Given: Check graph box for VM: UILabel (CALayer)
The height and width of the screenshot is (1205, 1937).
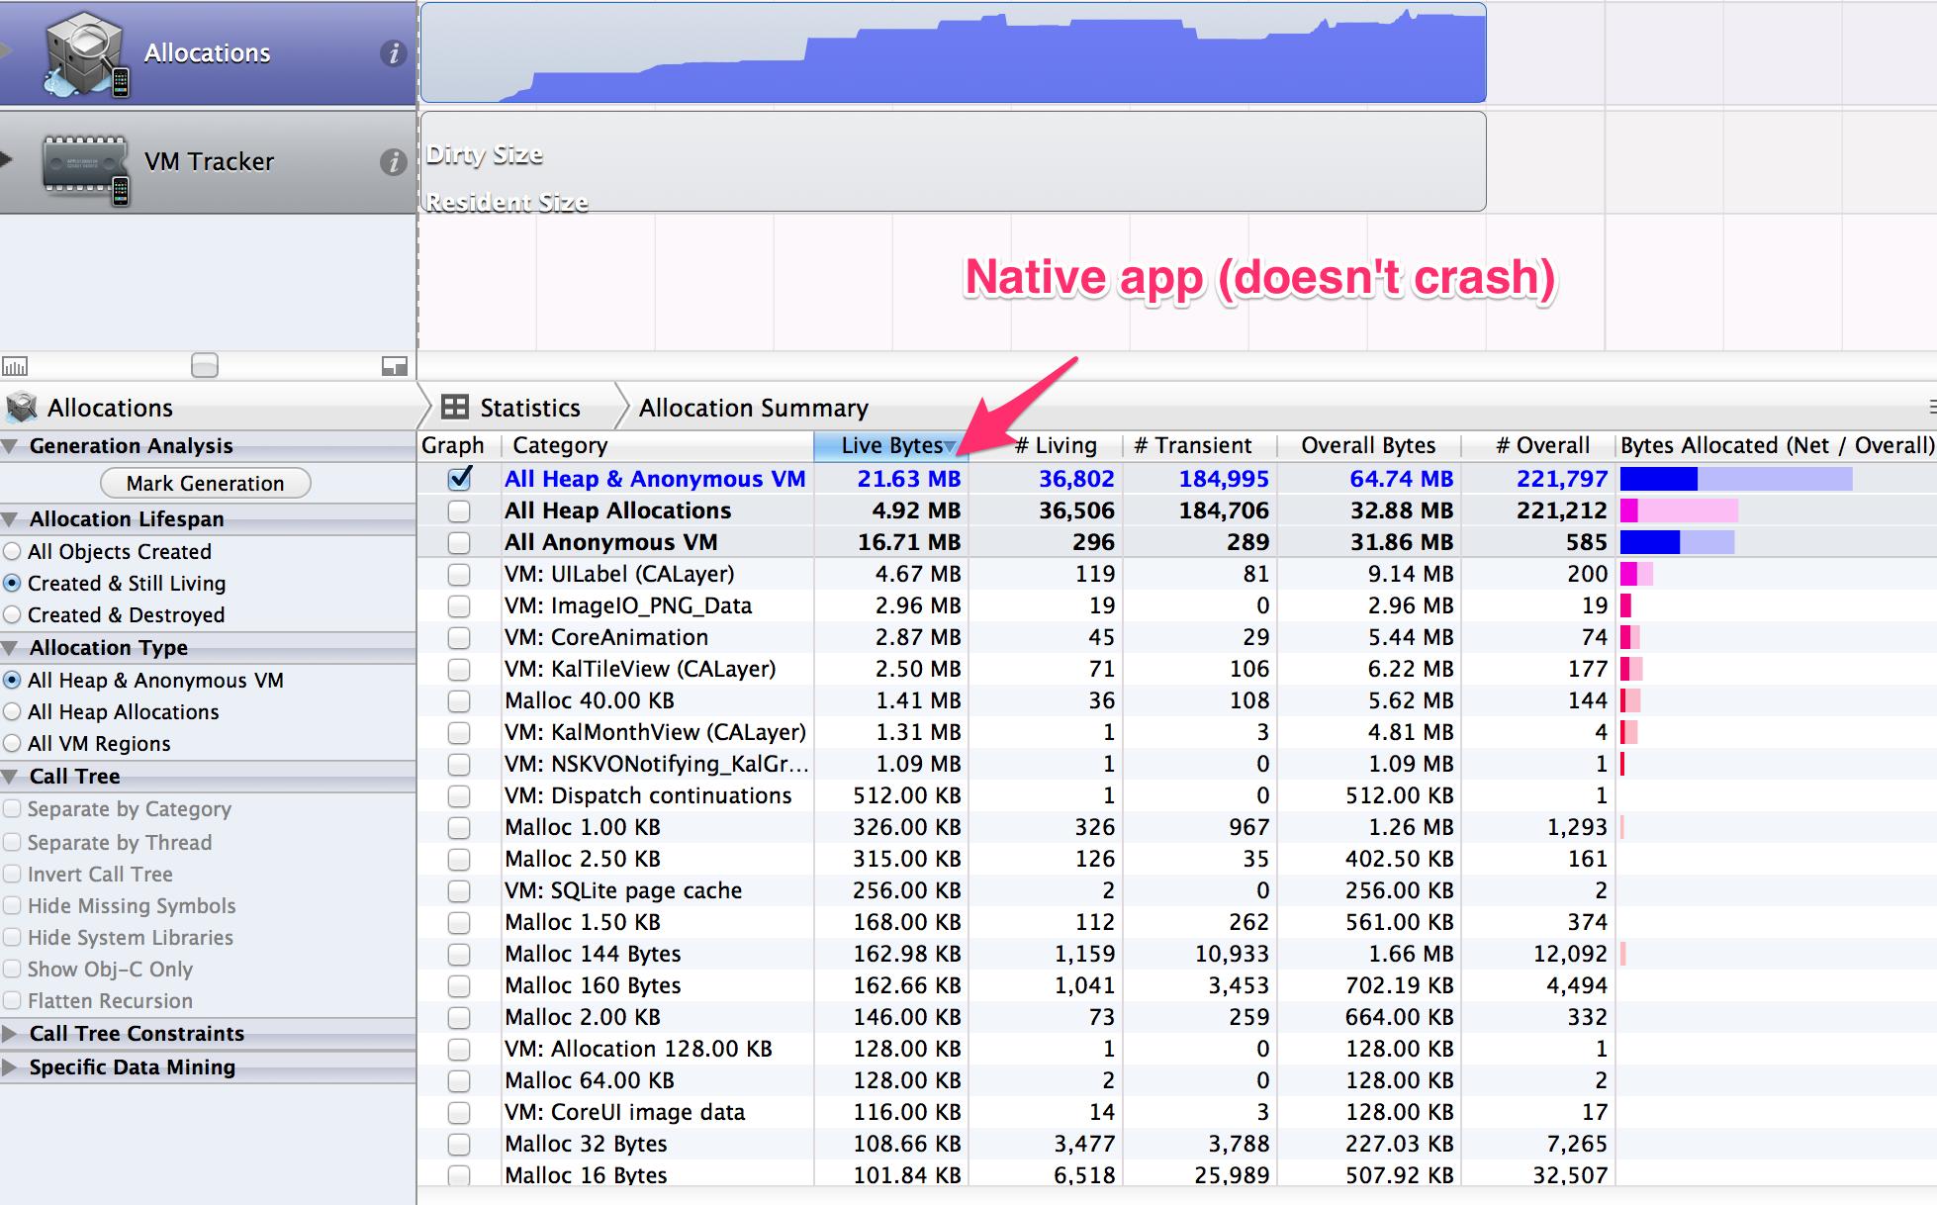Looking at the screenshot, I should click(x=459, y=575).
